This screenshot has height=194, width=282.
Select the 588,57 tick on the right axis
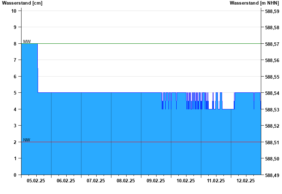click(x=272, y=44)
